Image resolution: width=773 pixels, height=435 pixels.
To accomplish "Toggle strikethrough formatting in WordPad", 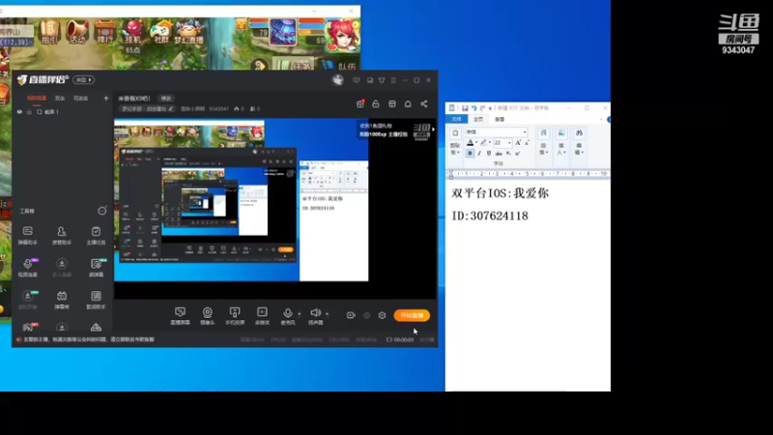I will click(499, 154).
